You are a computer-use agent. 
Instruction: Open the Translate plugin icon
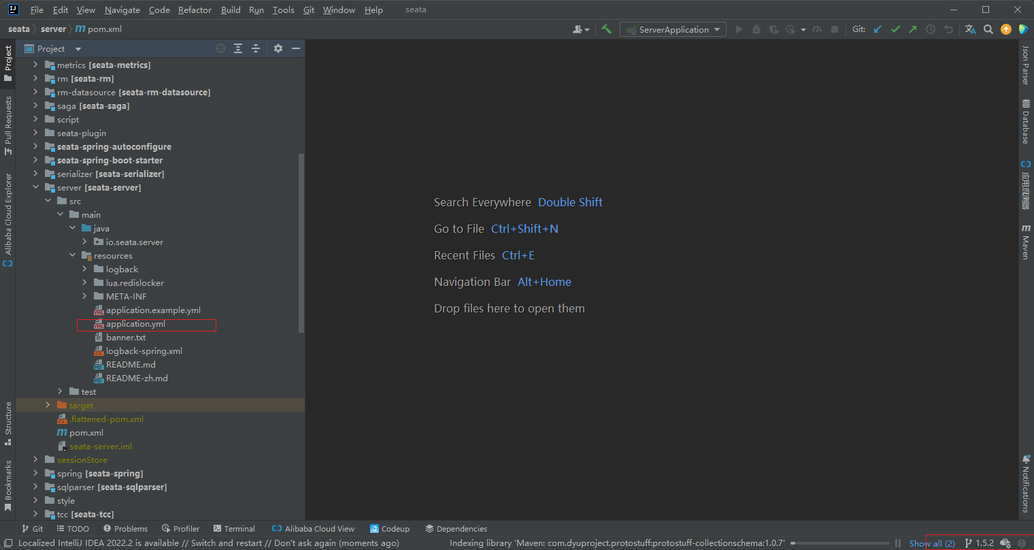tap(971, 29)
